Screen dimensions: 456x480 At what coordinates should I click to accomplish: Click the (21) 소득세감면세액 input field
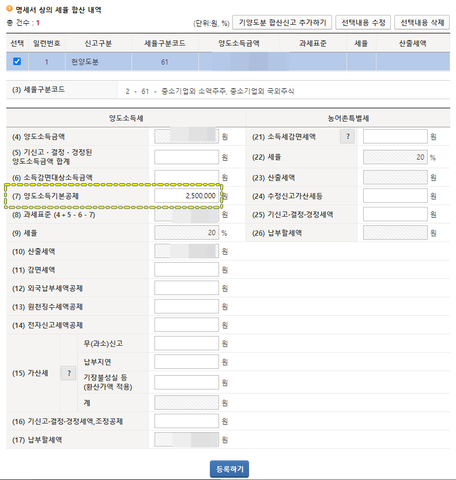tap(395, 136)
